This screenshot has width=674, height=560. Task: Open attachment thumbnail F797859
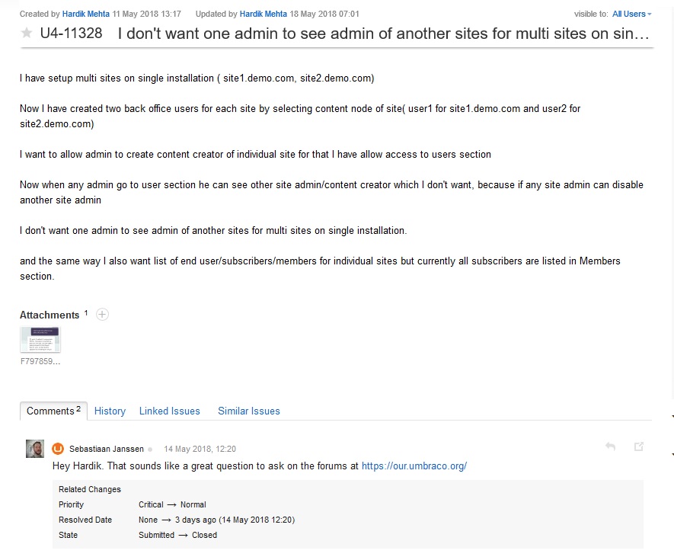pyautogui.click(x=40, y=339)
